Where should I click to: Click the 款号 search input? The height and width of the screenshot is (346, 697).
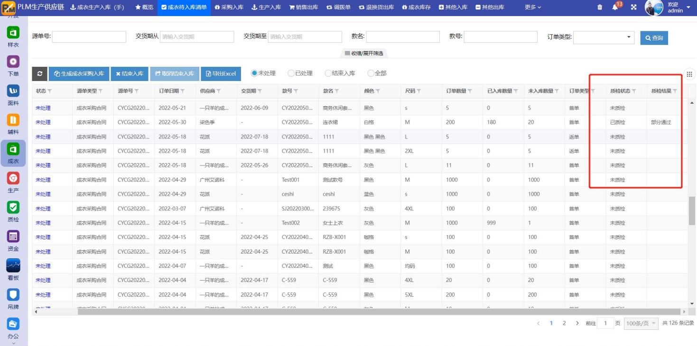tap(501, 37)
